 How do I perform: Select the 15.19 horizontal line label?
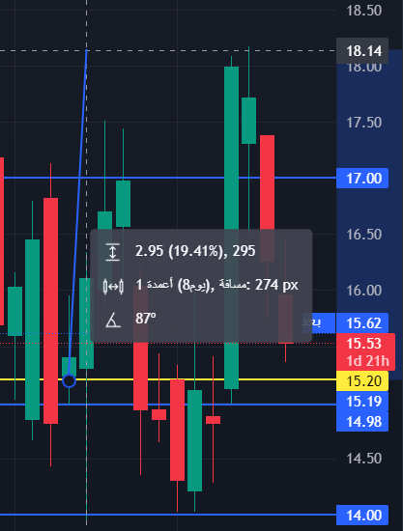[362, 402]
